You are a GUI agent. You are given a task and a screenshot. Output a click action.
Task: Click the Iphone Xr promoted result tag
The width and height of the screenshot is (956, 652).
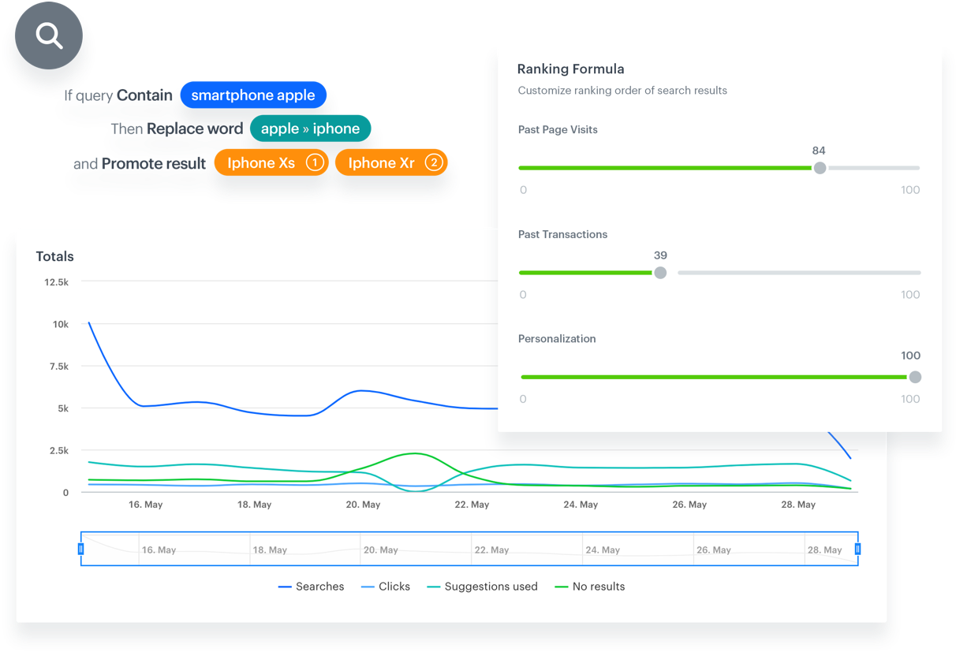click(382, 163)
